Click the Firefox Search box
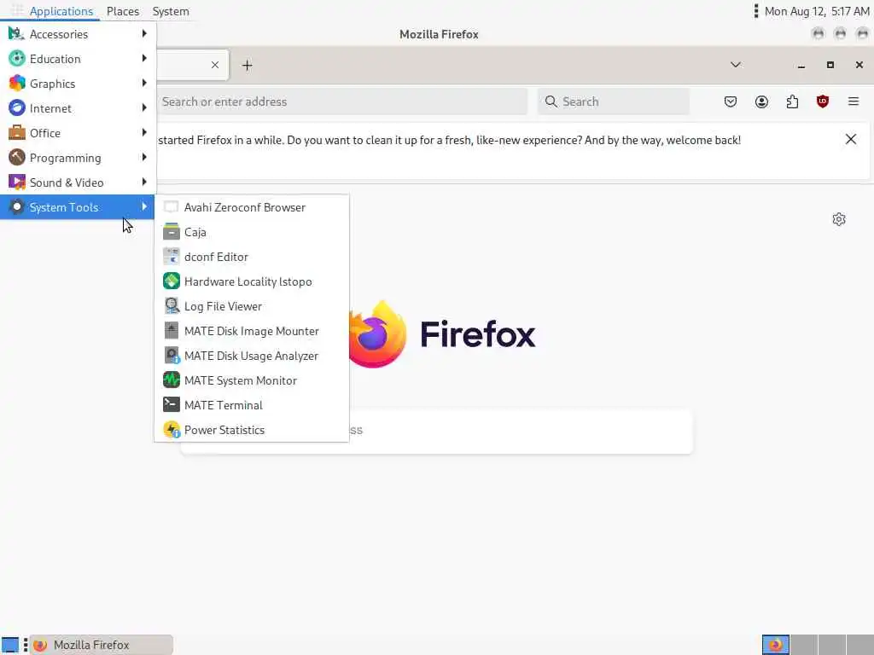 coord(614,101)
